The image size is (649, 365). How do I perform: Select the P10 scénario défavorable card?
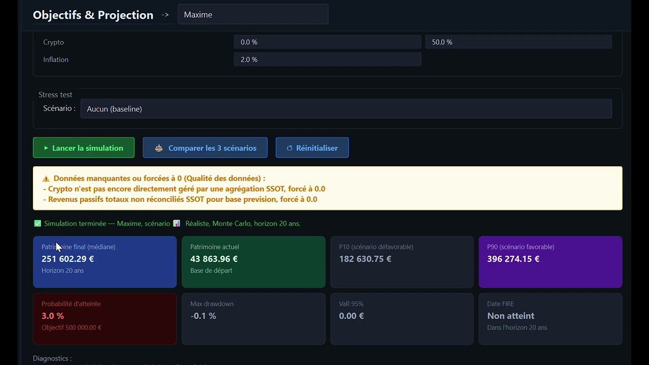coord(402,262)
